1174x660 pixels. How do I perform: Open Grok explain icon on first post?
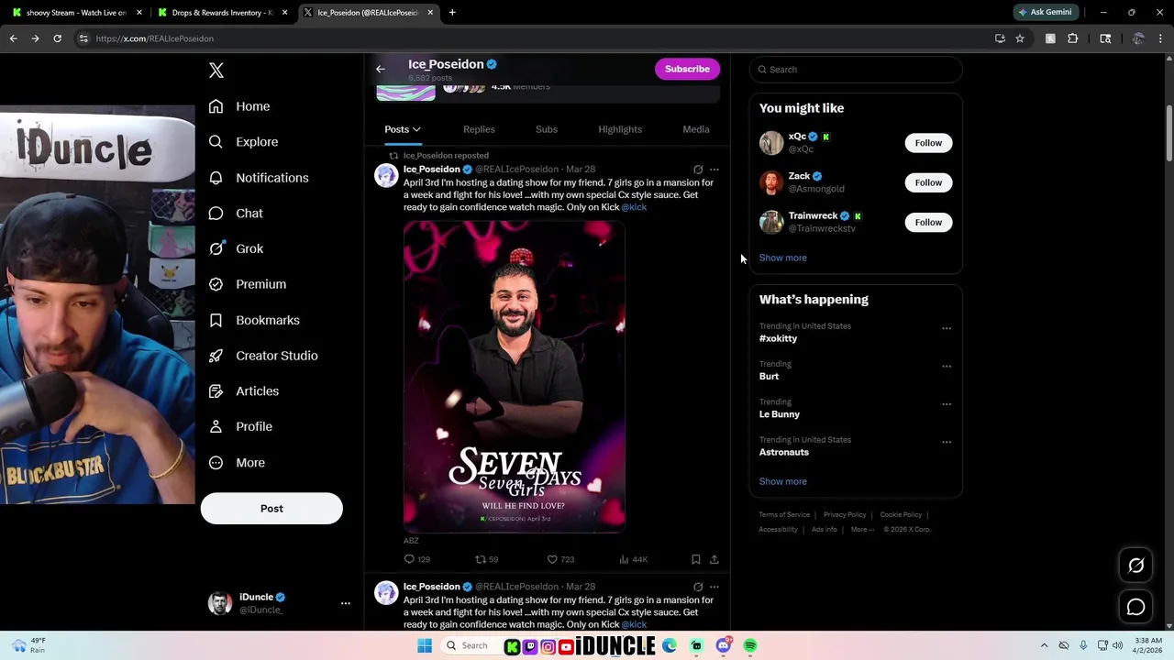point(698,170)
